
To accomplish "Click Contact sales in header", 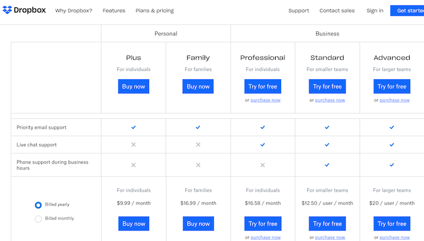I will pyautogui.click(x=337, y=11).
